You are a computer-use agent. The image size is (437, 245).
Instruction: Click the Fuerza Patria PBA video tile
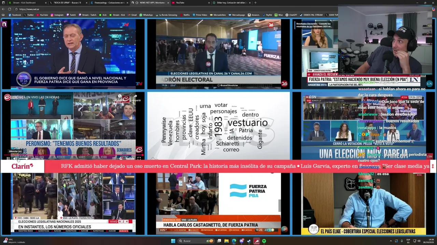218,203
